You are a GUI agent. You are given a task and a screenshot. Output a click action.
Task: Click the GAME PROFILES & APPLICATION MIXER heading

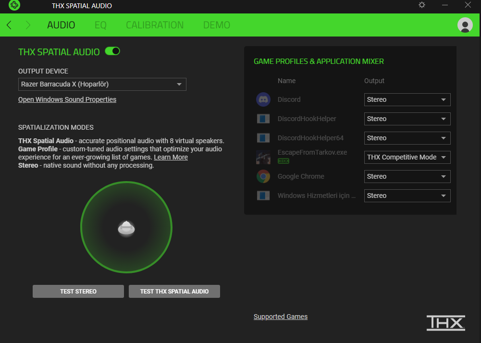(x=319, y=61)
